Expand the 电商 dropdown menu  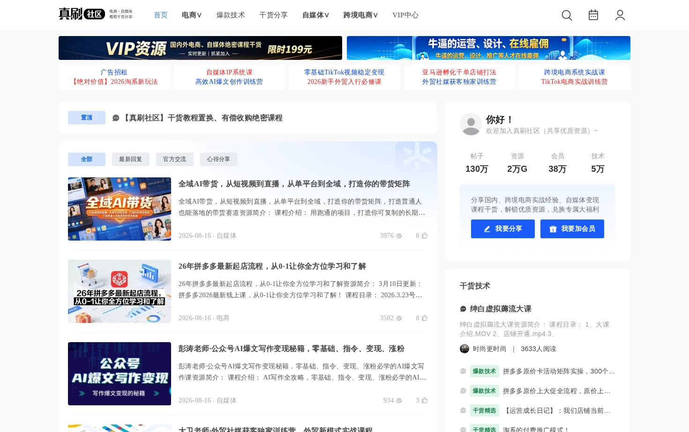tap(192, 15)
